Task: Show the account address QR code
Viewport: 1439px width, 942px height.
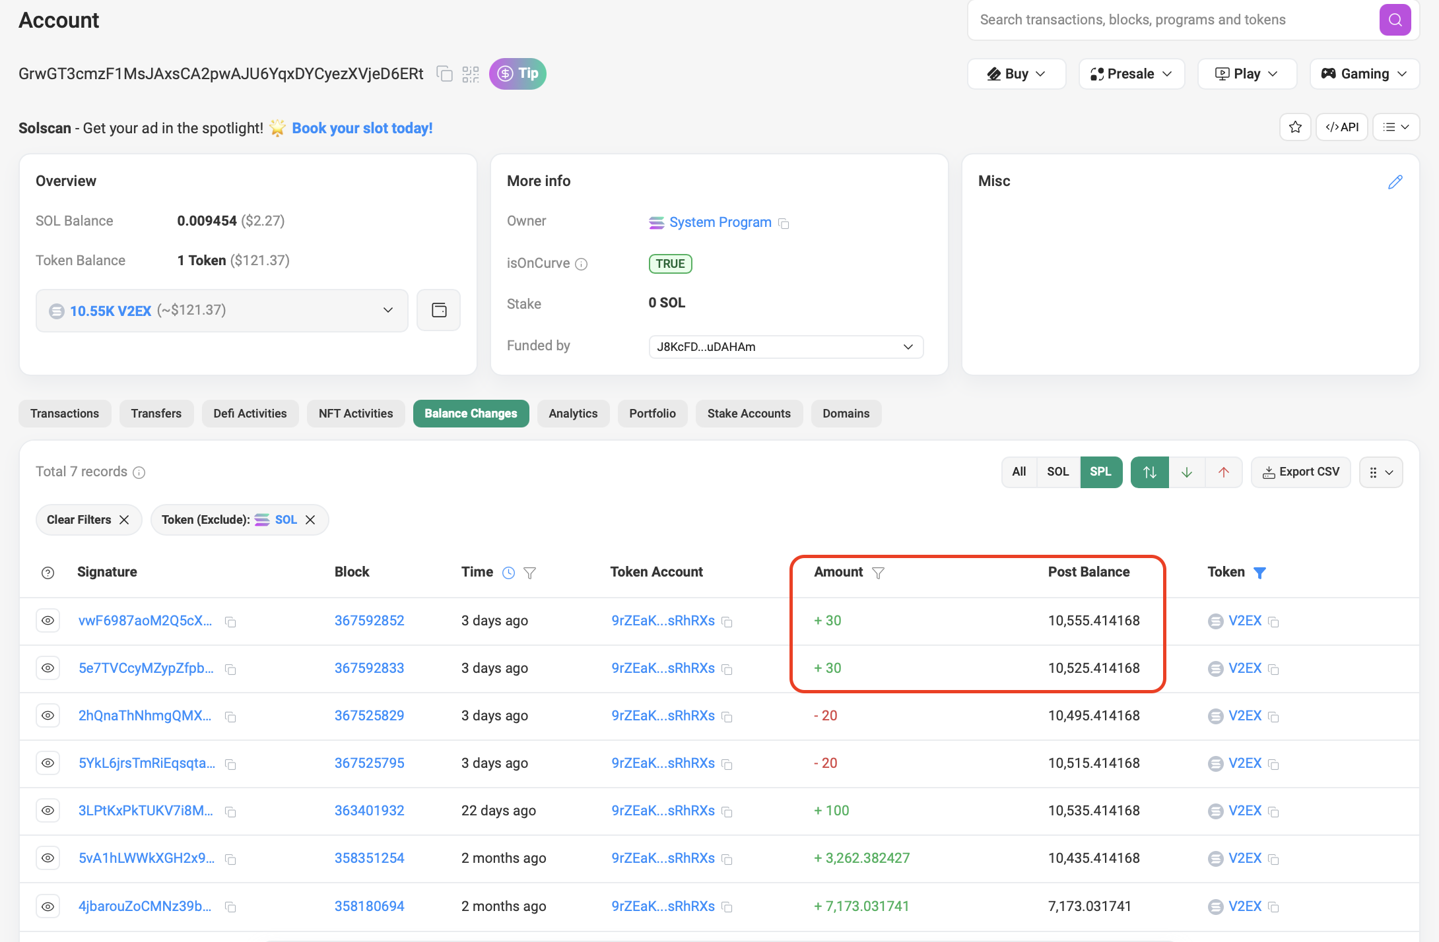Action: [471, 74]
